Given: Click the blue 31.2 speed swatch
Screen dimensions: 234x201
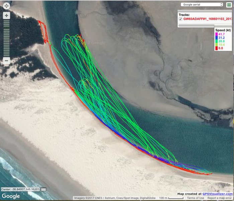Looking at the screenshot, I should [x=216, y=38].
